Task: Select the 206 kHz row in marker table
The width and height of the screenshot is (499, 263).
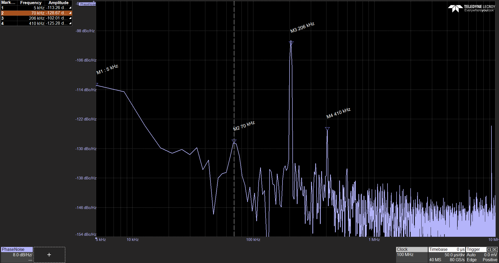Action: (36, 18)
